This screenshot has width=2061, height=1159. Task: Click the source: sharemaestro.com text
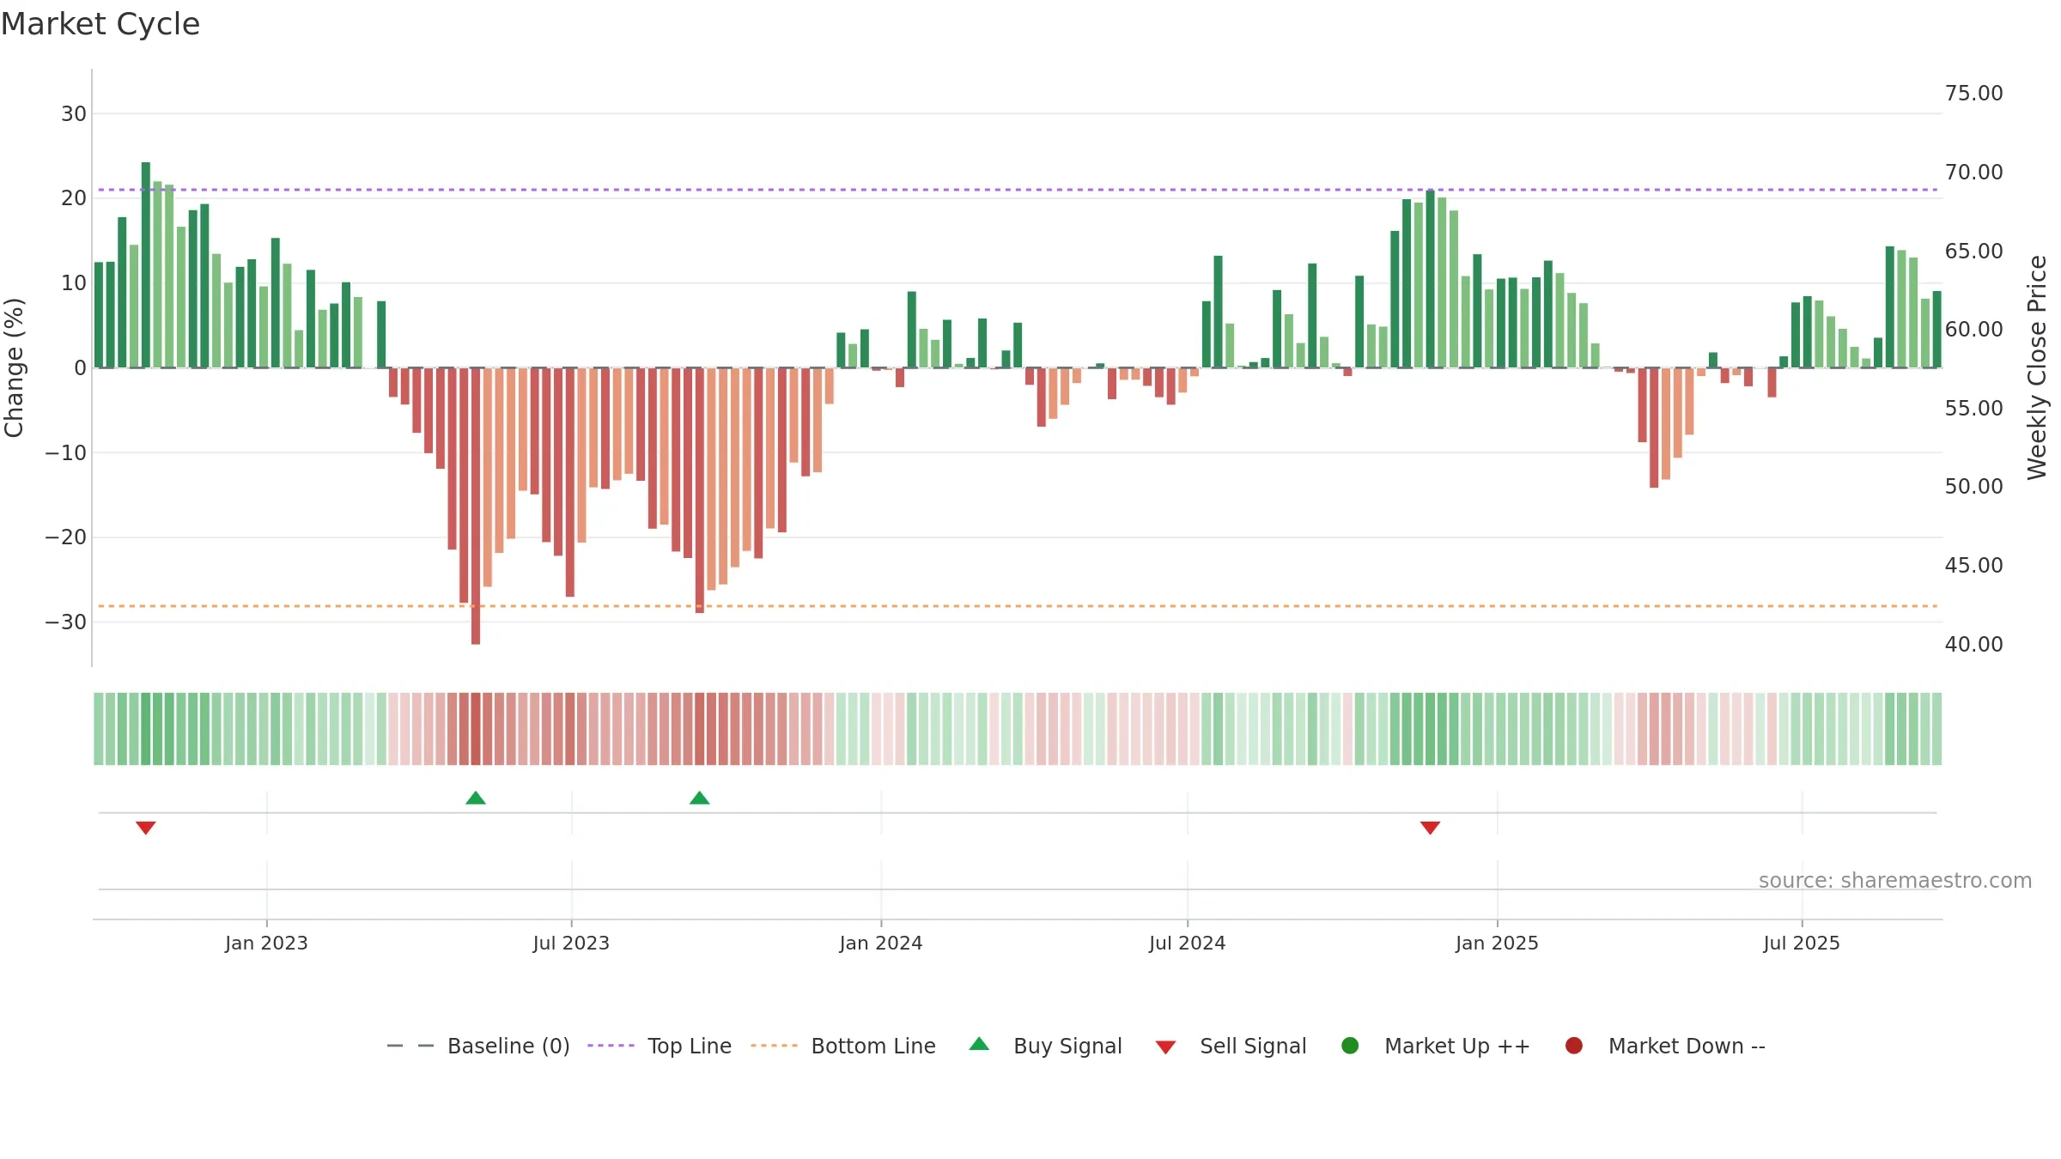click(x=1895, y=881)
